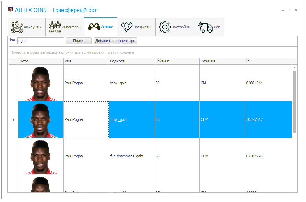The width and height of the screenshot is (306, 202).
Task: Click the column grouping drop panel
Action: point(153,52)
